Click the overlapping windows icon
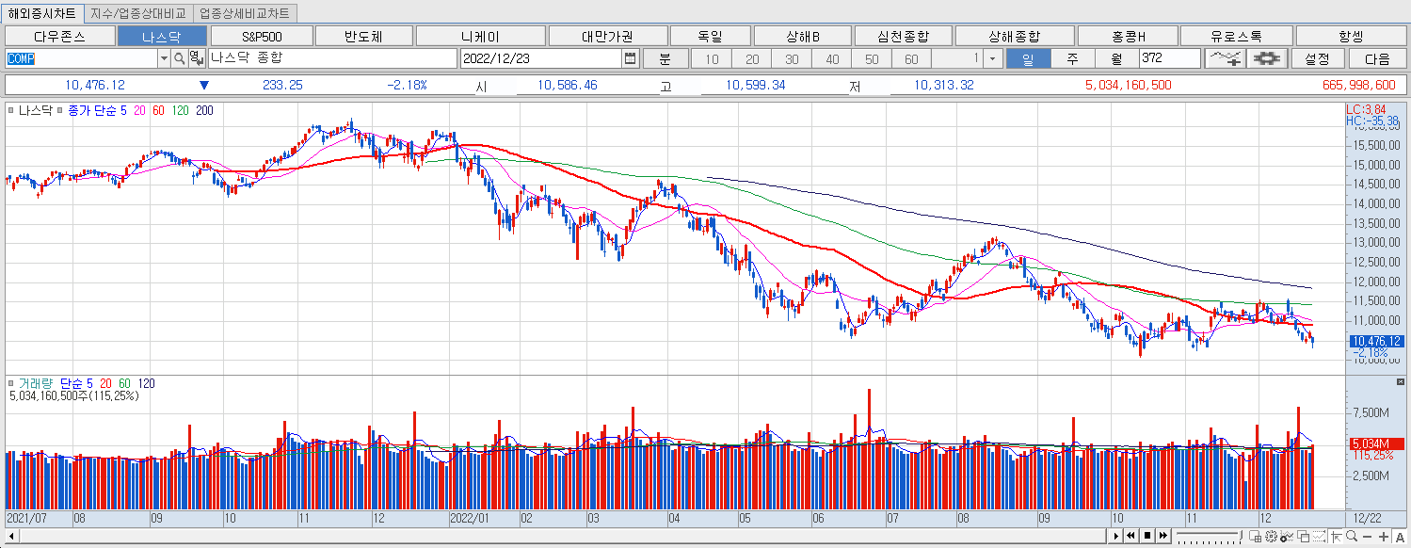This screenshot has height=548, width=1411. point(1303,536)
